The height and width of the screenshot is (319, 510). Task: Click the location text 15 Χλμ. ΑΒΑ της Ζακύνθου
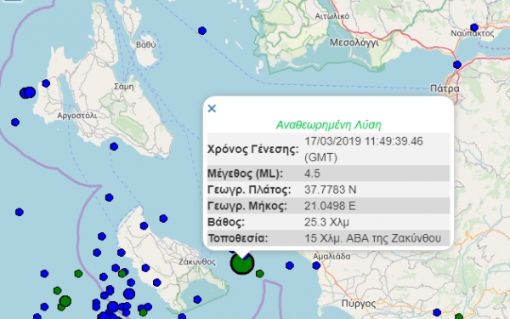click(x=373, y=238)
